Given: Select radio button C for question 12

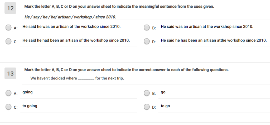Looking at the screenshot, I should [x=8, y=41].
